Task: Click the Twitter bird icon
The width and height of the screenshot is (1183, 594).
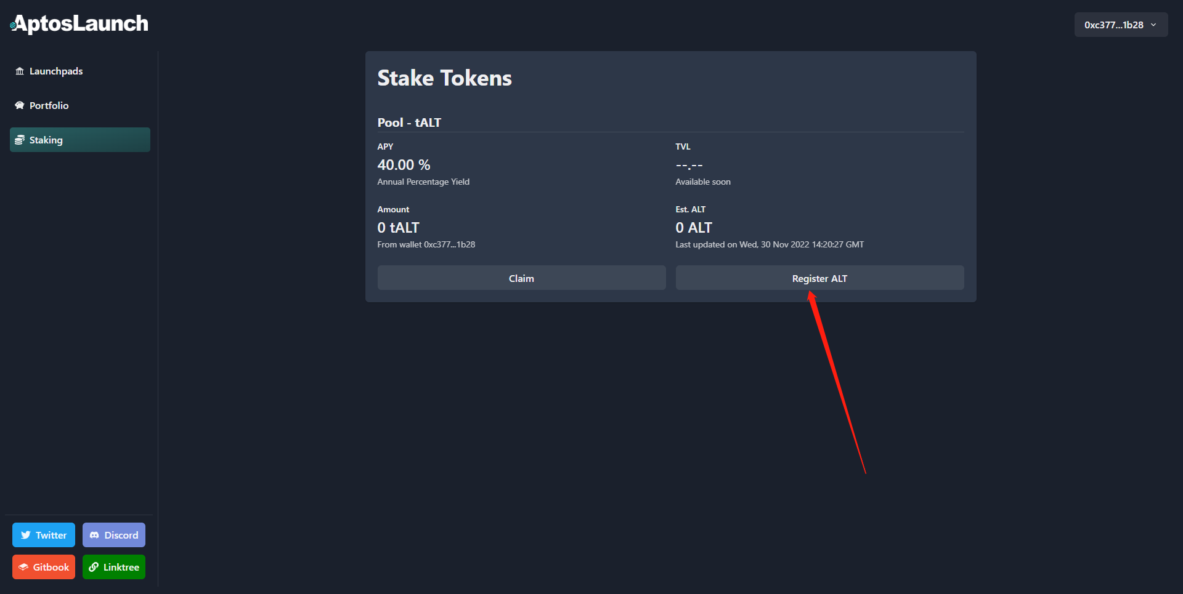Action: pyautogui.click(x=26, y=536)
